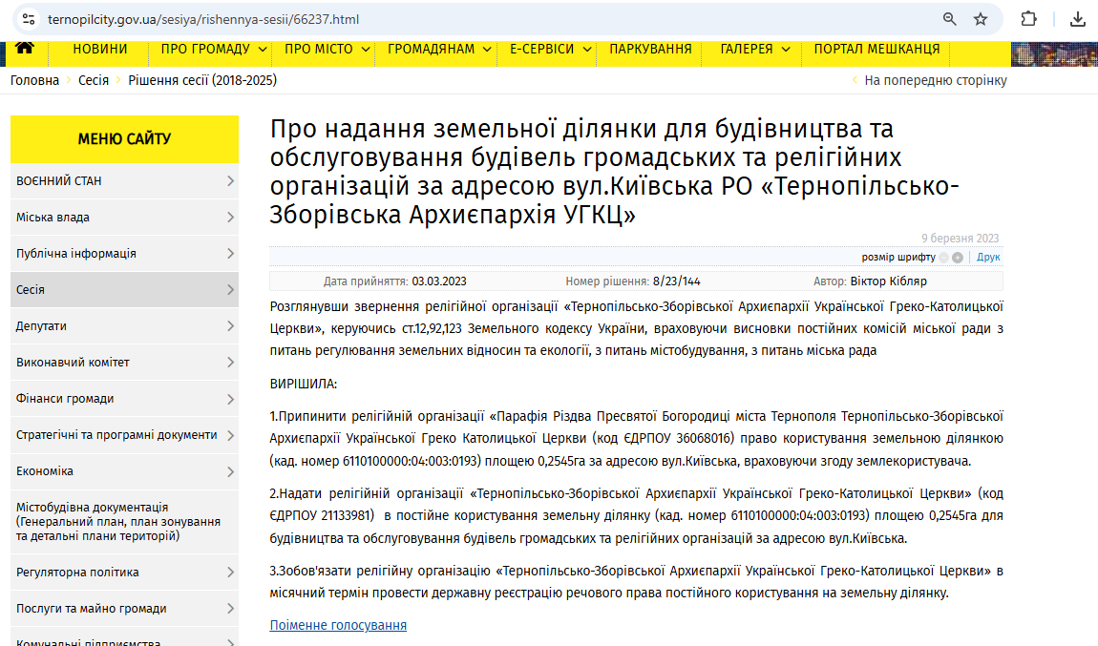This screenshot has height=646, width=1098.
Task: Open the ПРО ГРОМАДУ menu
Action: coord(205,49)
